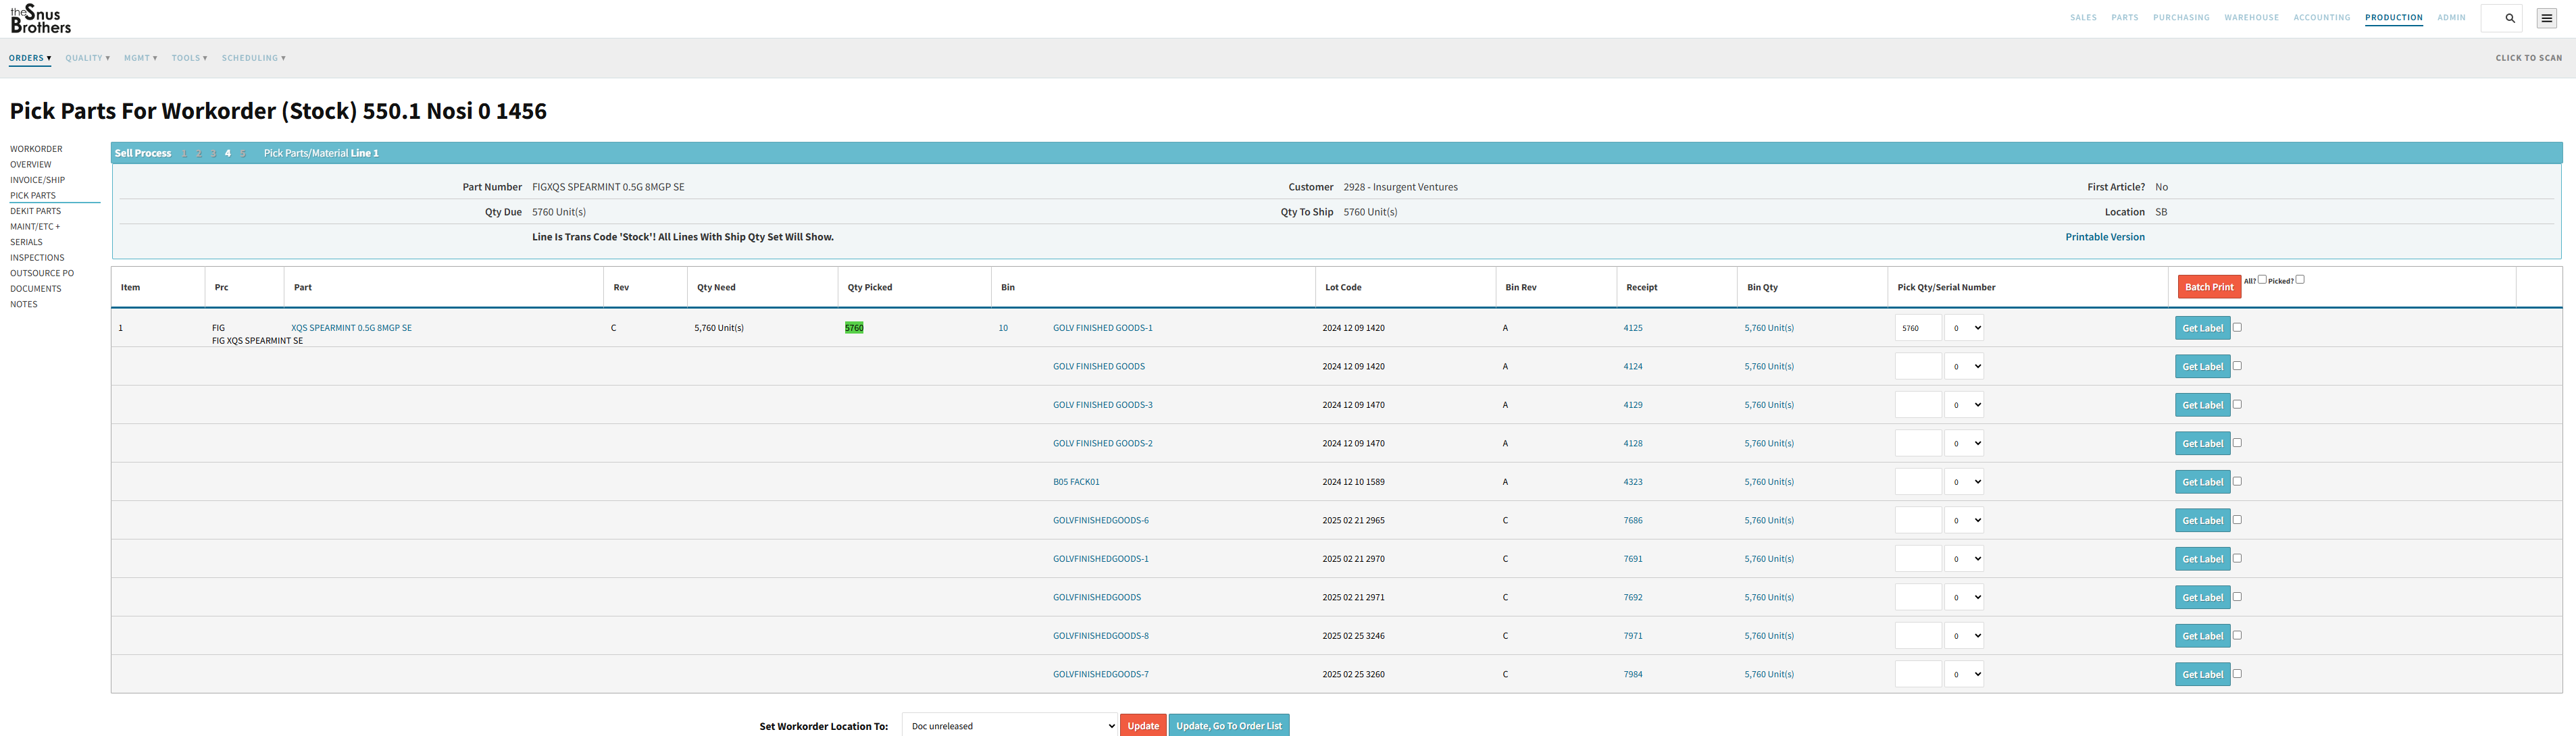Check the box for receipt 4128 row

2237,443
